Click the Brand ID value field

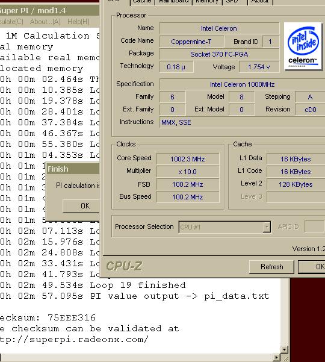pos(270,42)
